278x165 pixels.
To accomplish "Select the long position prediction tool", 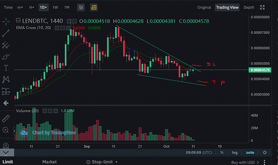I will (x=6, y=92).
